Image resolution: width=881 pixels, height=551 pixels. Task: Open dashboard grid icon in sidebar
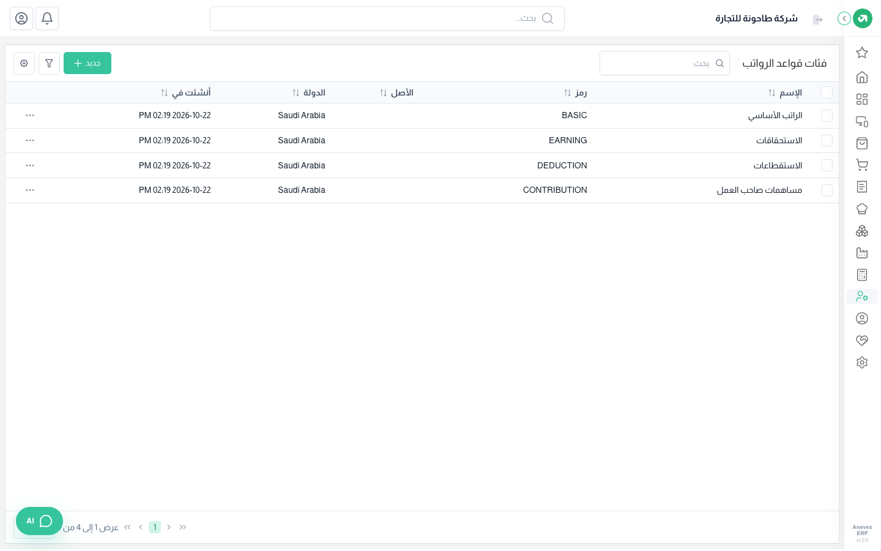click(862, 99)
